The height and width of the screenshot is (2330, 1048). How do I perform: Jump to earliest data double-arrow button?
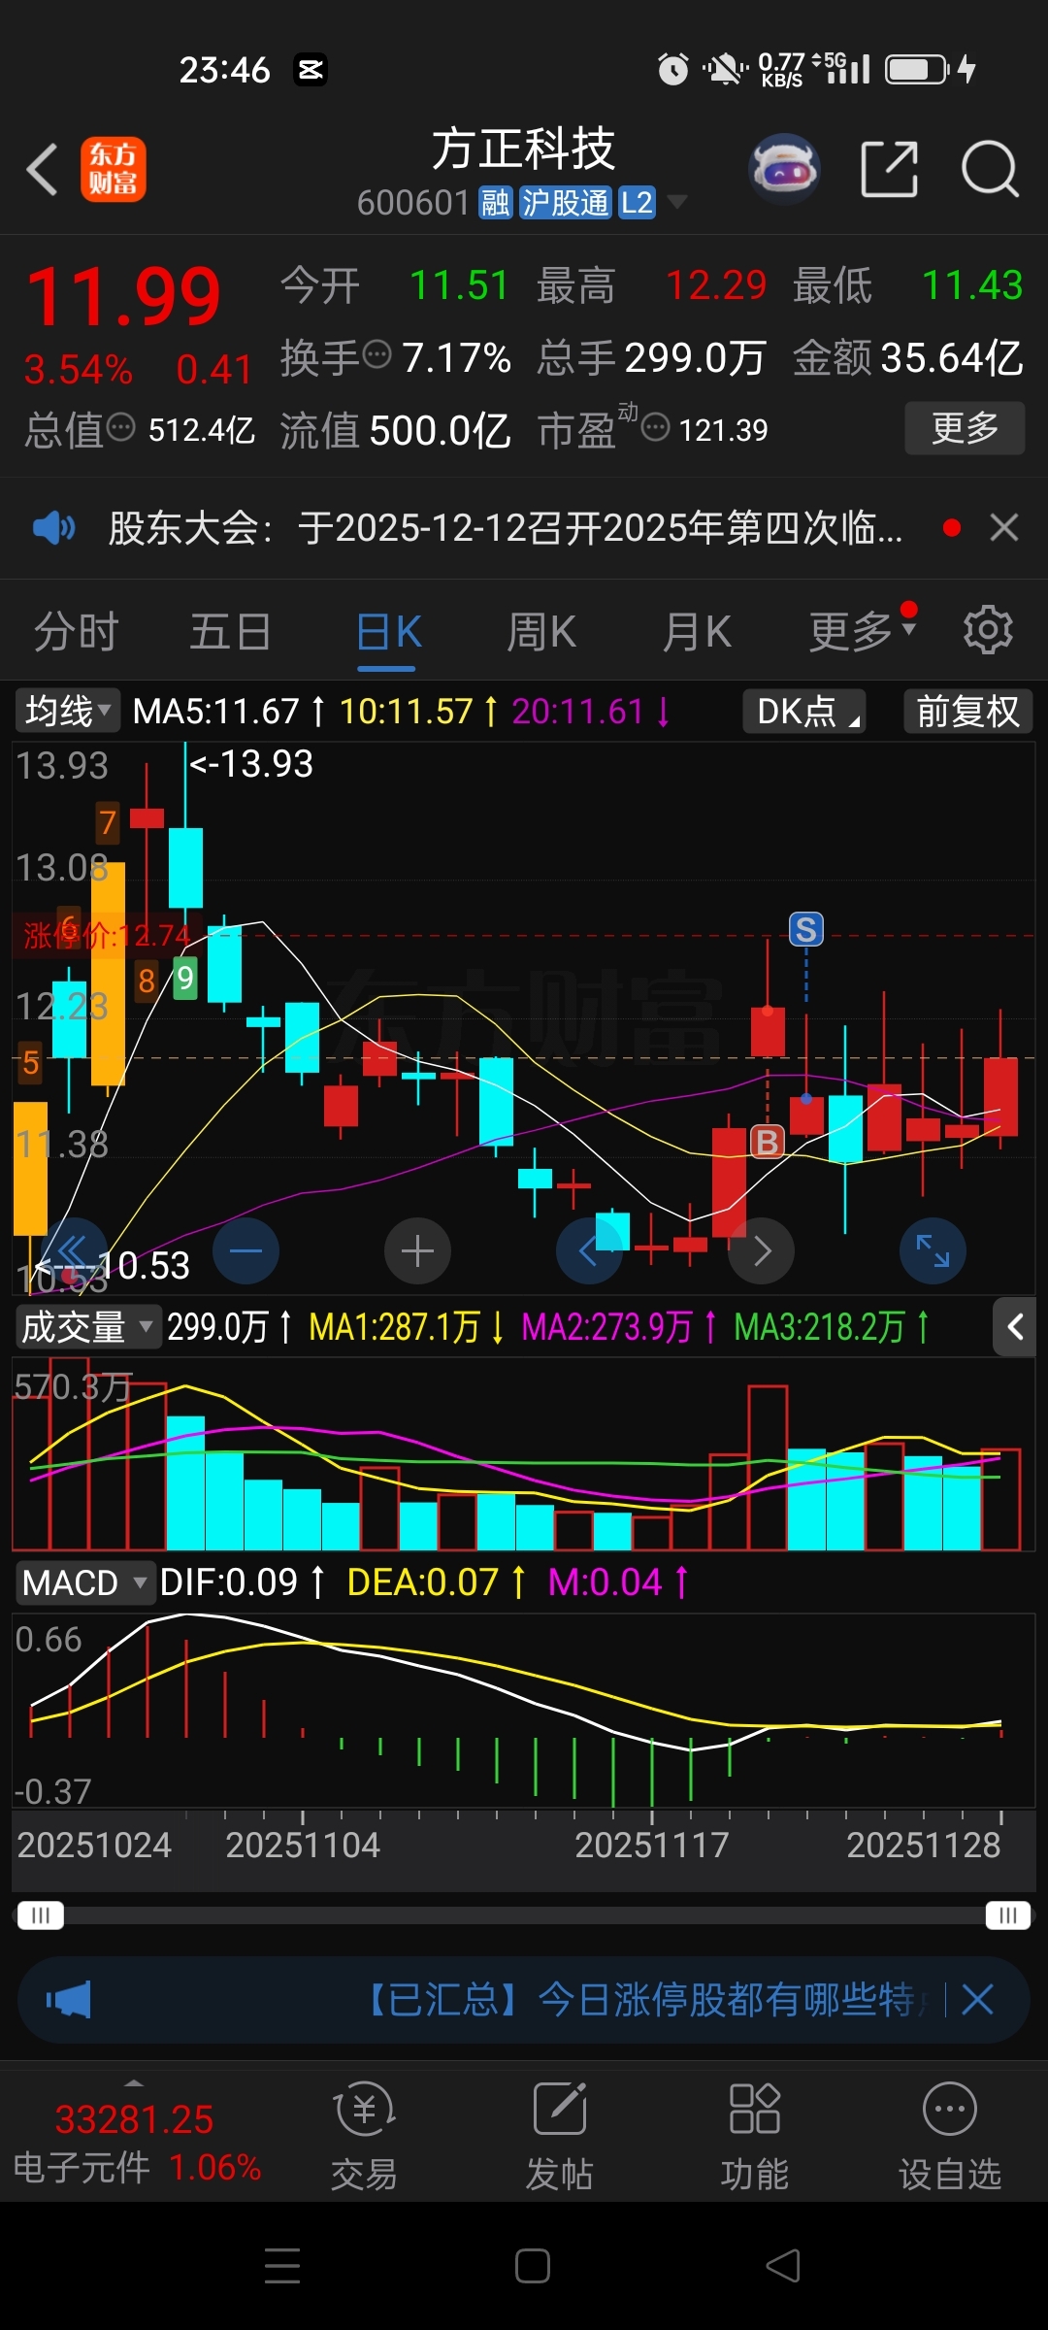click(74, 1250)
